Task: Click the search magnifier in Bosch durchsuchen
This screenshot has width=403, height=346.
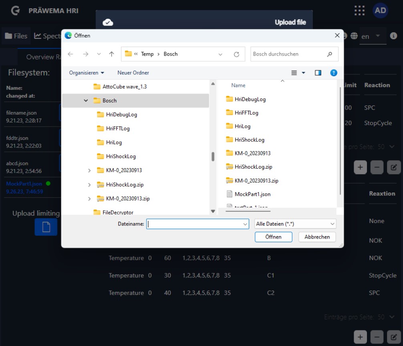Action: [x=330, y=54]
